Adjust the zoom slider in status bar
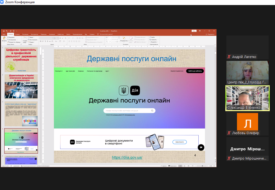 point(202,166)
